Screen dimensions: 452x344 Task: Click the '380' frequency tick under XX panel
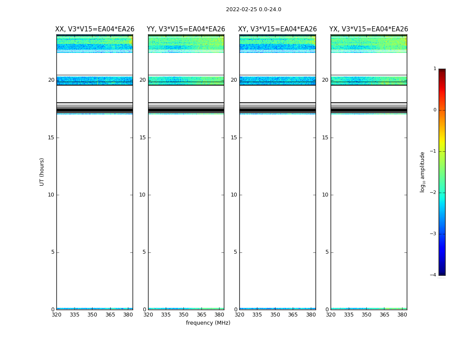pyautogui.click(x=128, y=315)
